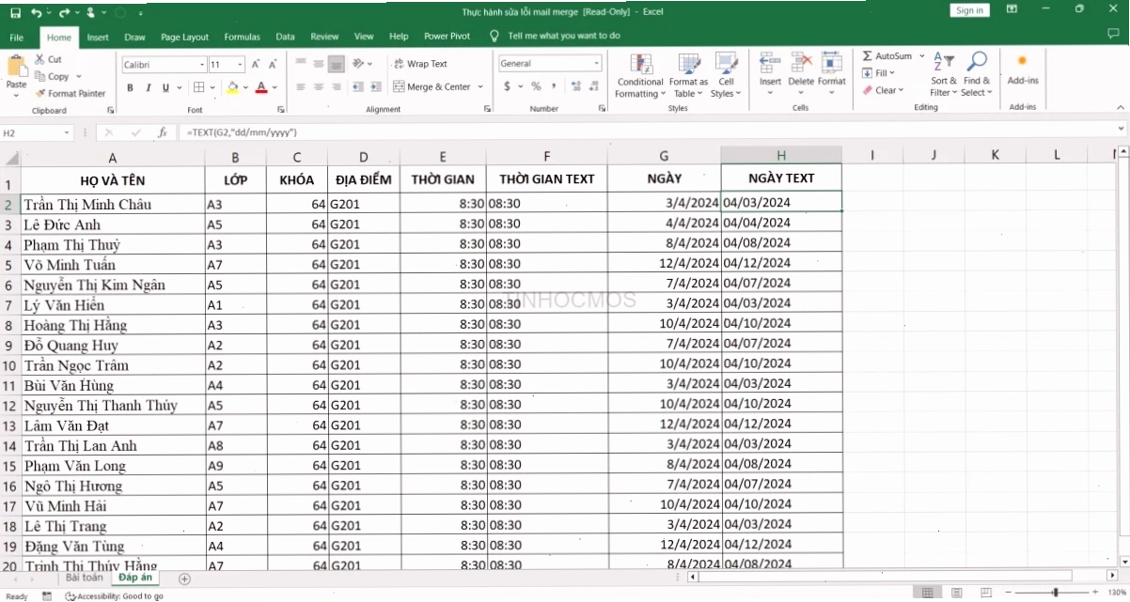The width and height of the screenshot is (1130, 602).
Task: Expand the Name Box dropdown arrow
Action: point(67,133)
